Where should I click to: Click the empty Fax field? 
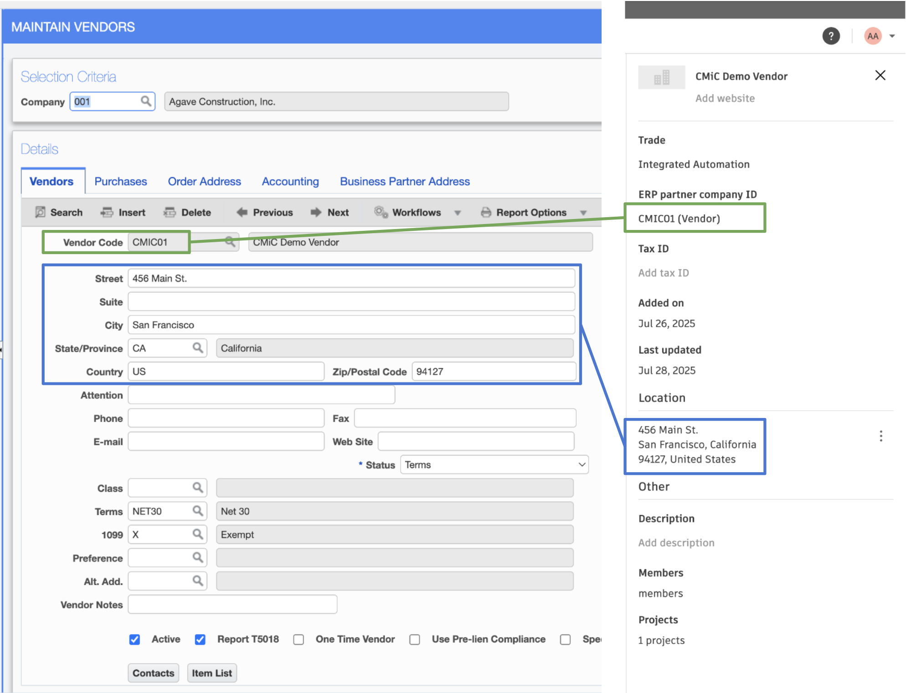(x=465, y=418)
